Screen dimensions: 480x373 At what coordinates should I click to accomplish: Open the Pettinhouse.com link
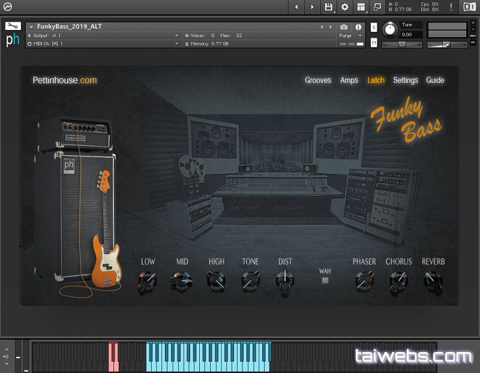(x=64, y=80)
